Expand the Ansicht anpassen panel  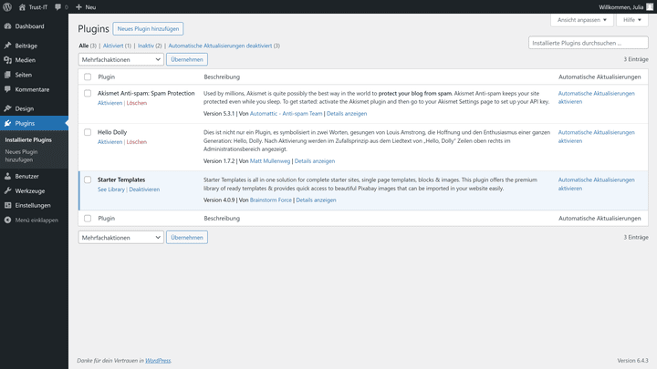pyautogui.click(x=581, y=20)
